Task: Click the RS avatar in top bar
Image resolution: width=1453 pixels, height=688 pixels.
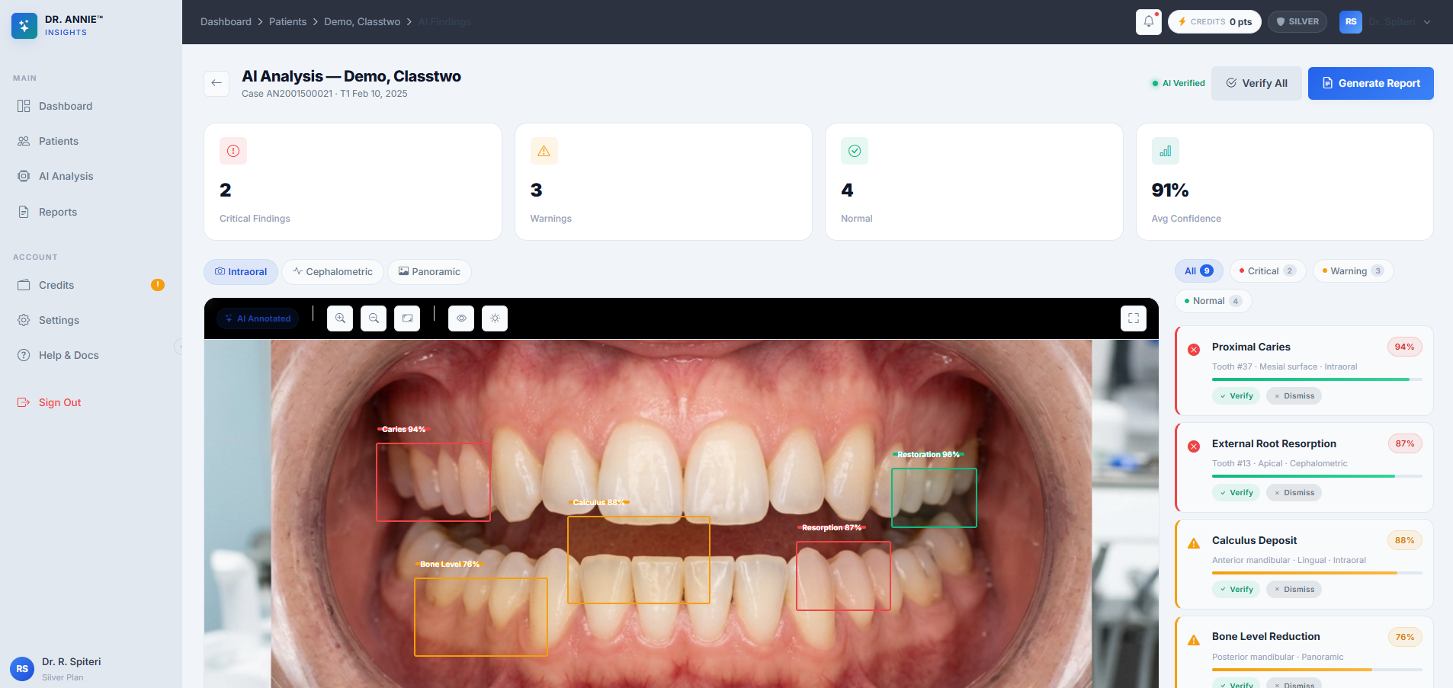Action: pos(1351,21)
